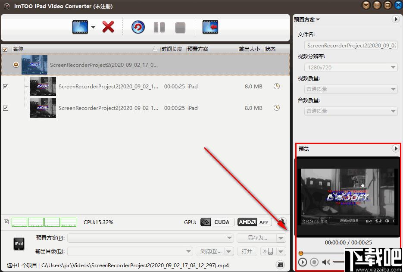403x272 pixels.
Task: Collapse the ScreenRecorderProject2 group row
Action: (x=16, y=65)
